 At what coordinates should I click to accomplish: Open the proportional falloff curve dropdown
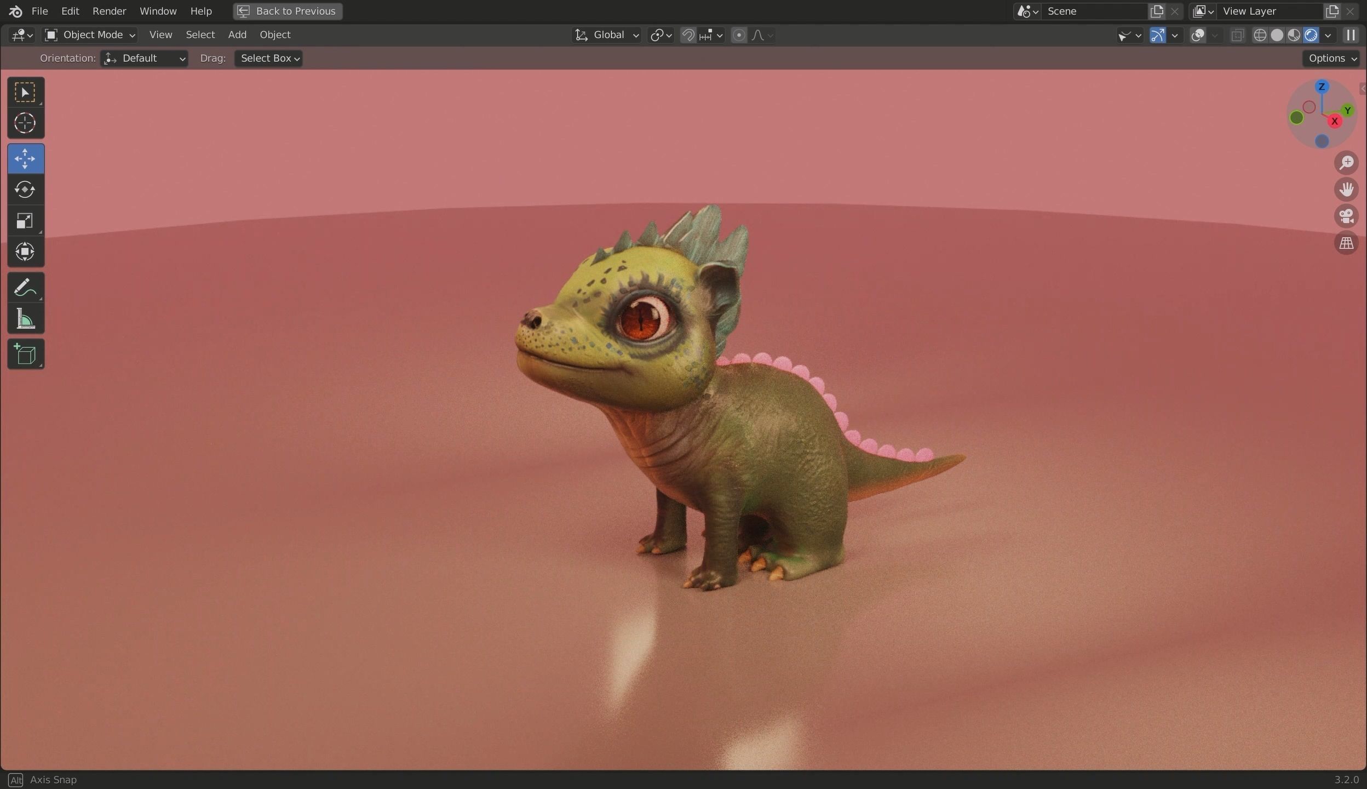point(762,35)
